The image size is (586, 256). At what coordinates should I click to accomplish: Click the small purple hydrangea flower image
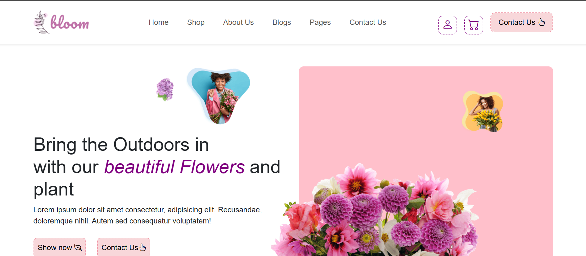point(165,89)
